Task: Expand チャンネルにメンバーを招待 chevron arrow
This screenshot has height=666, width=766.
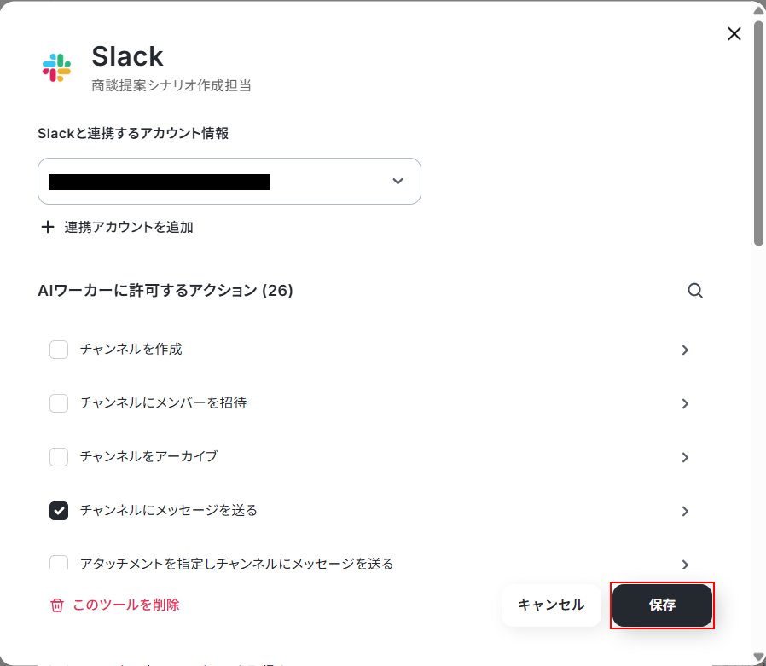Action: coord(685,404)
